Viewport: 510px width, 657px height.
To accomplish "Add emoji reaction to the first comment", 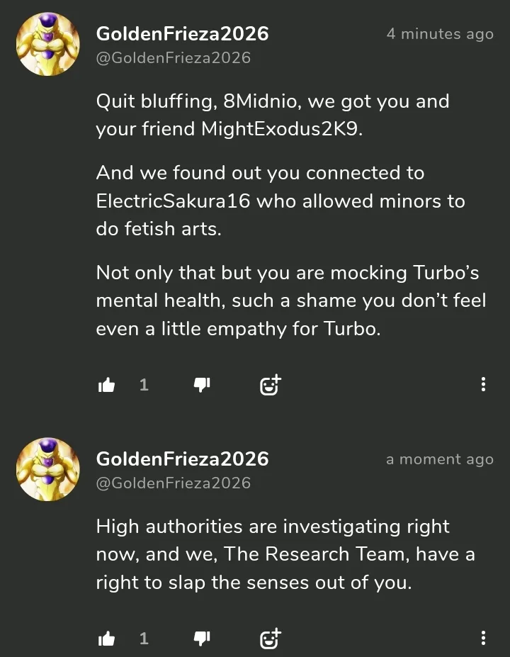I will tap(269, 385).
